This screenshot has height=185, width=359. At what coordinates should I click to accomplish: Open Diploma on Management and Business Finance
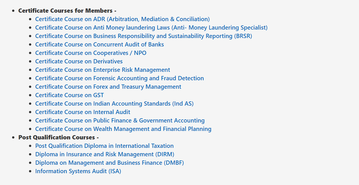pos(109,163)
